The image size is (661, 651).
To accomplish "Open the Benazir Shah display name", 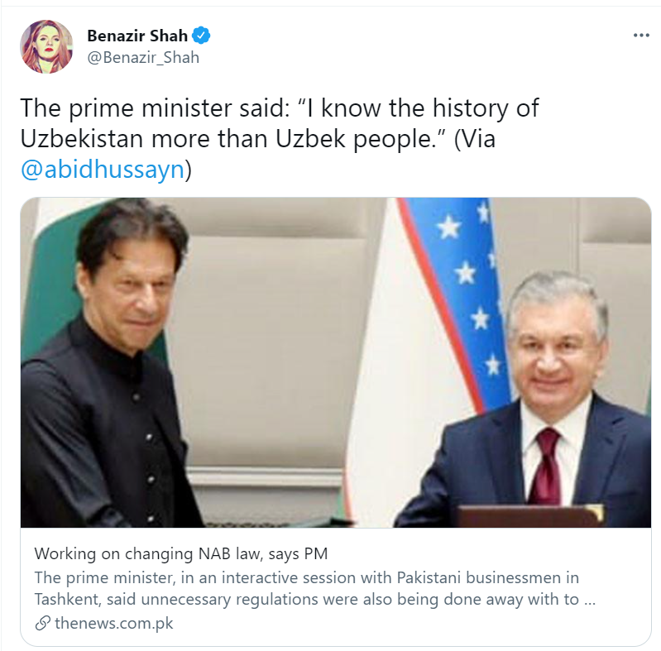I will 137,36.
